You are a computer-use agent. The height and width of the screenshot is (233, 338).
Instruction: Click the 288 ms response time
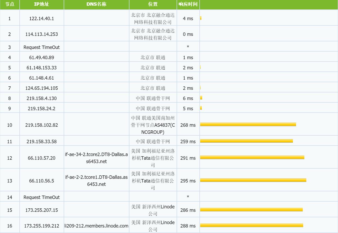pyautogui.click(x=188, y=225)
